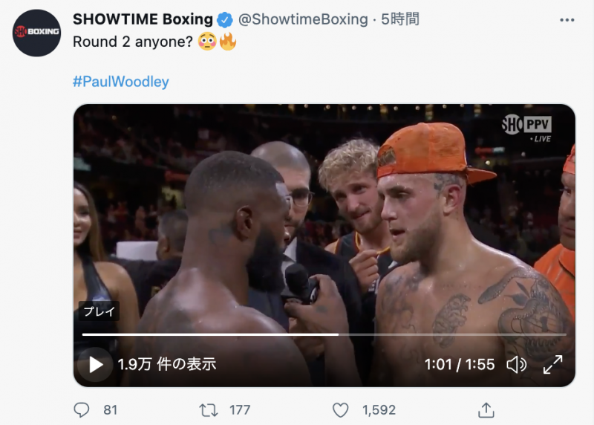Screen dimensions: 594x425
Task: Click the 177 retweets count
Action: (240, 410)
